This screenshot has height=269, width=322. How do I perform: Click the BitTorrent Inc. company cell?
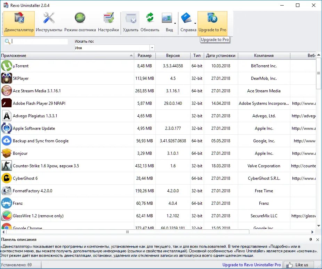pyautogui.click(x=264, y=66)
